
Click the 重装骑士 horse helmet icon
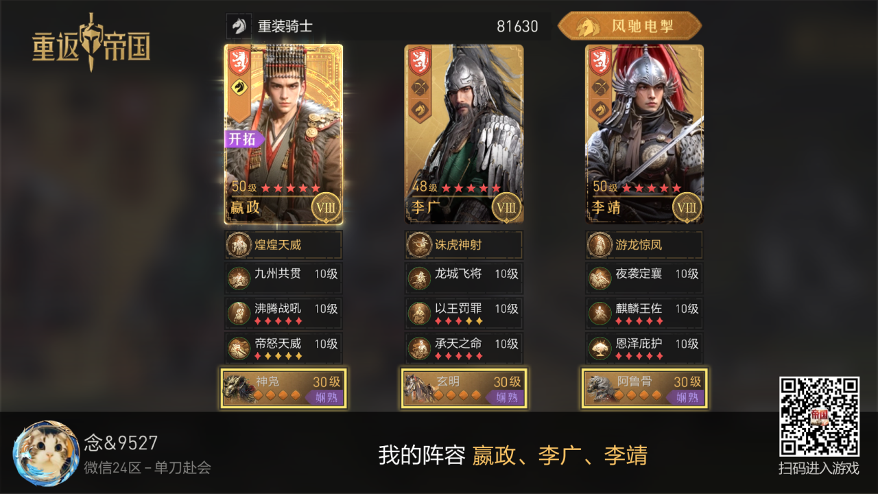[238, 27]
